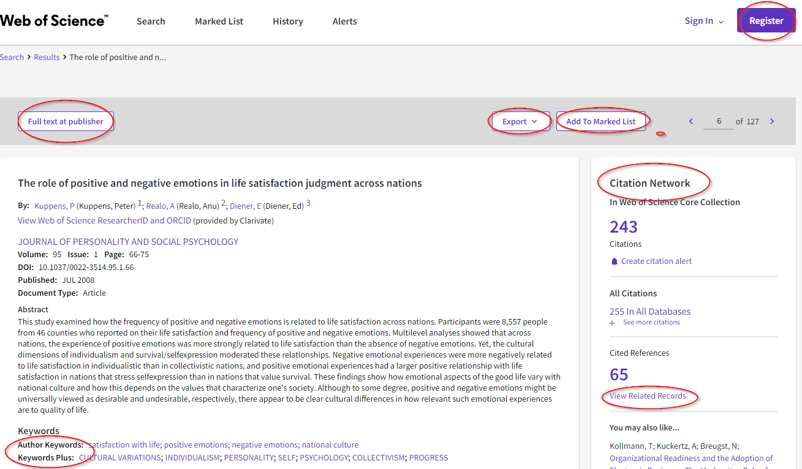802x469 pixels.
Task: Expand the Sign In menu
Action: 704,21
